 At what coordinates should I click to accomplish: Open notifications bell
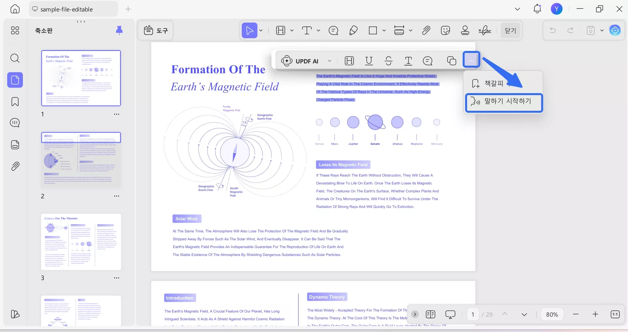[537, 9]
